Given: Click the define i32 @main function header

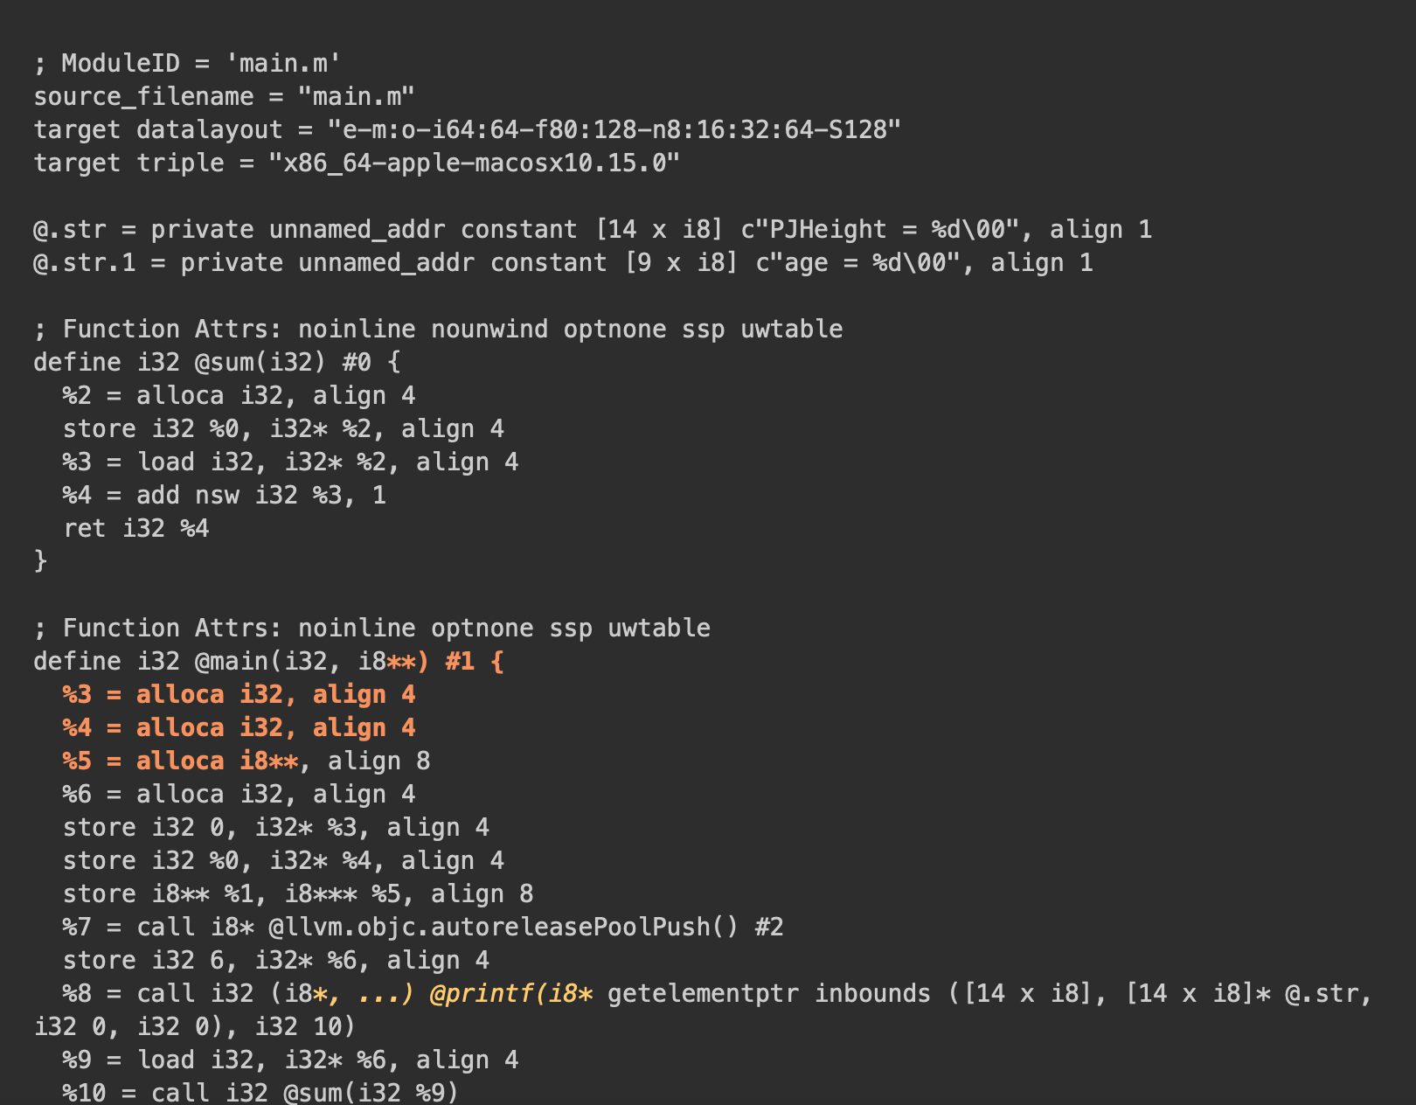Looking at the screenshot, I should coord(268,661).
